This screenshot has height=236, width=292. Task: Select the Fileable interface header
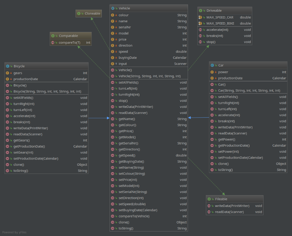coord(235,199)
